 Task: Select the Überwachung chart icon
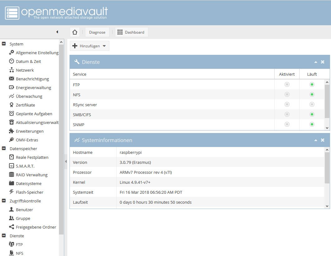(12, 96)
